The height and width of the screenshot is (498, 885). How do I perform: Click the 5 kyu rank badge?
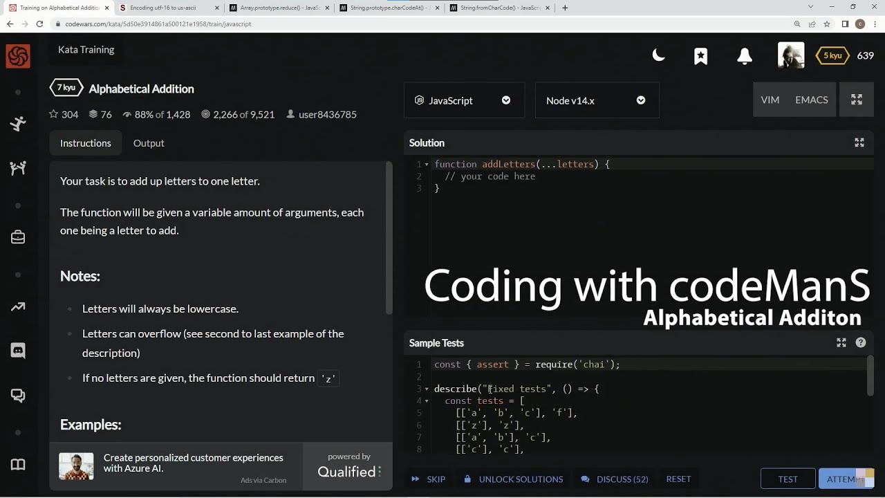(832, 55)
